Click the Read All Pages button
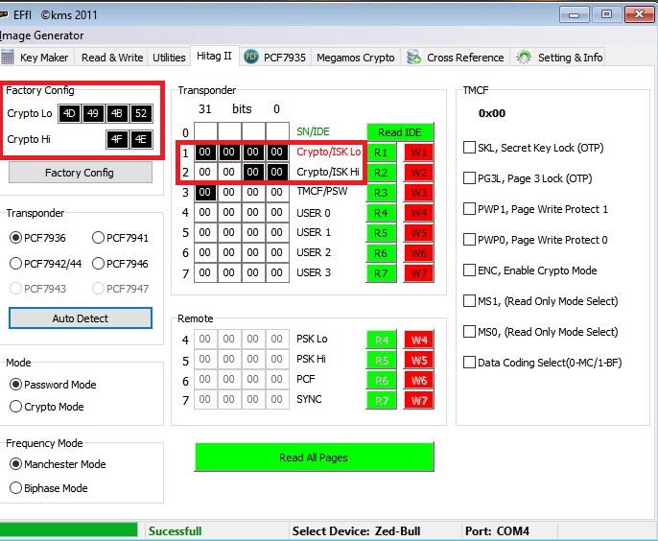This screenshot has height=541, width=658. coord(314,458)
